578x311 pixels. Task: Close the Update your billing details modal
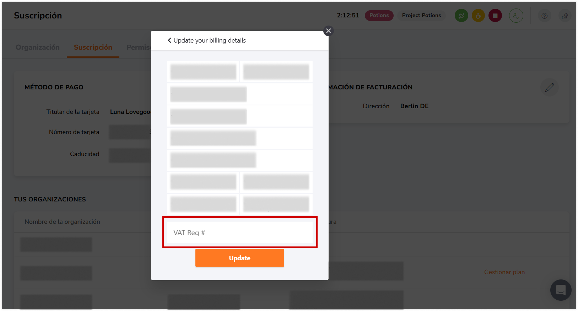click(x=328, y=30)
